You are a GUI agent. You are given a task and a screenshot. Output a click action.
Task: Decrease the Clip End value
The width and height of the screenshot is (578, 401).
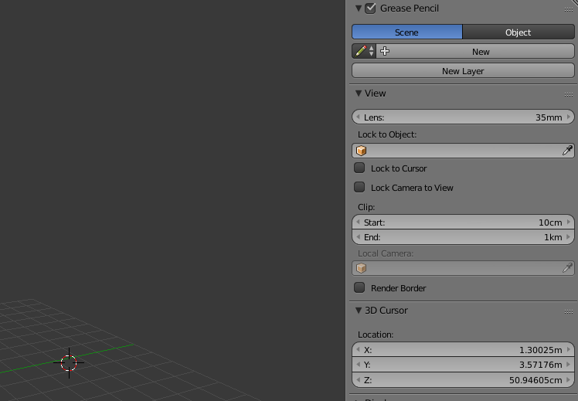(x=358, y=236)
